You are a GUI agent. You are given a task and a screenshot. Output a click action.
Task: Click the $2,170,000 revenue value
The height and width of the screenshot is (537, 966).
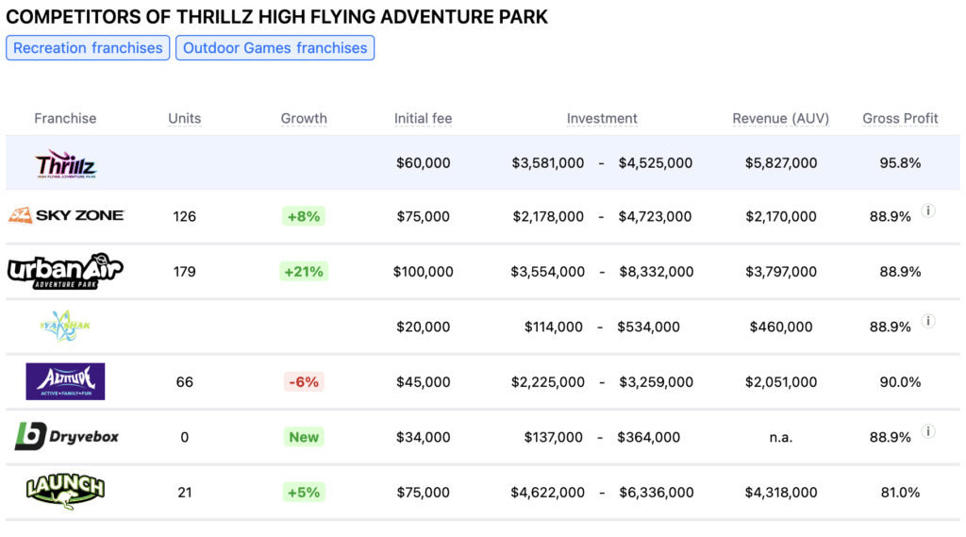[780, 216]
